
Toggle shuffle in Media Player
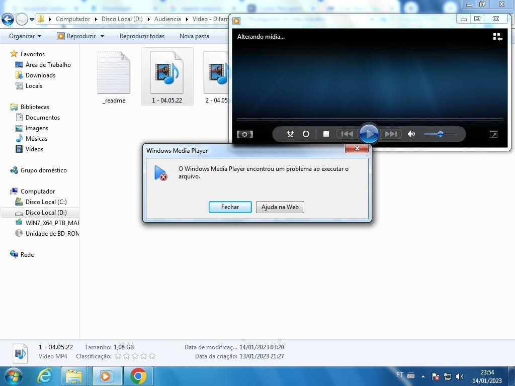(x=290, y=134)
